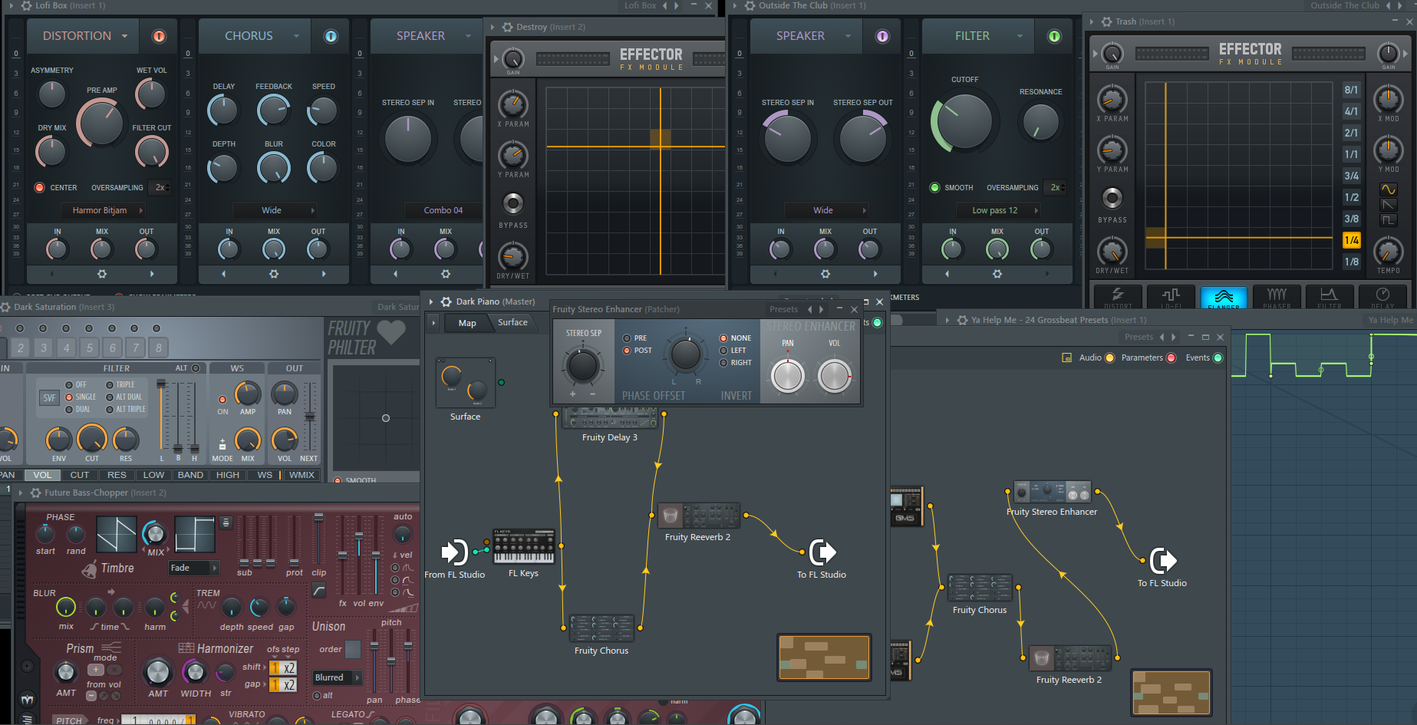The height and width of the screenshot is (725, 1417).
Task: Open the Fade timbre mode dropdown
Action: tap(193, 568)
